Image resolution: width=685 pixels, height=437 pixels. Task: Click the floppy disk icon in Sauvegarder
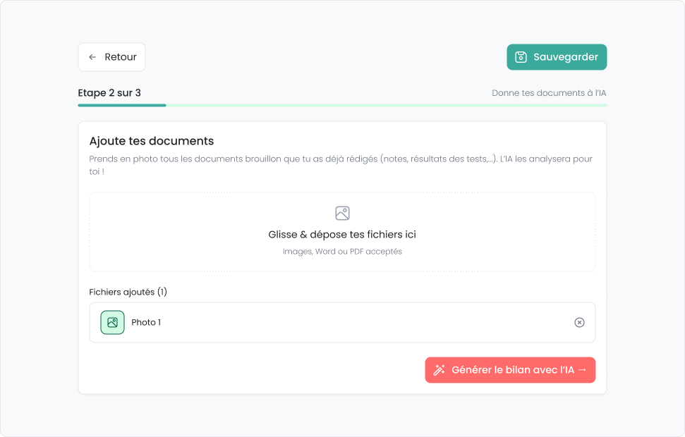coord(521,57)
